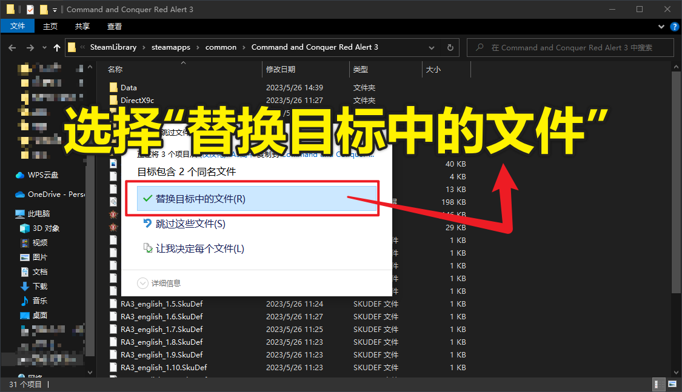682x392 pixels.
Task: Select file RA3_english_1.9.SkuDef
Action: coord(161,354)
